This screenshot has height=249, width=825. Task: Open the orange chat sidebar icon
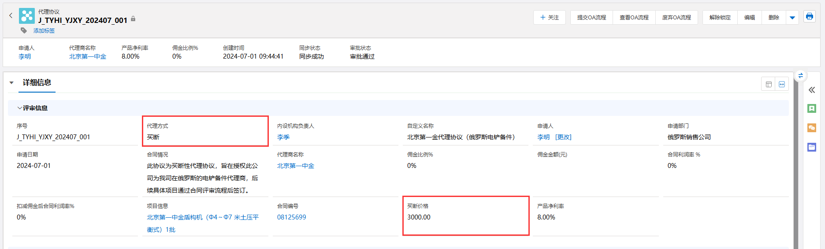pyautogui.click(x=811, y=128)
